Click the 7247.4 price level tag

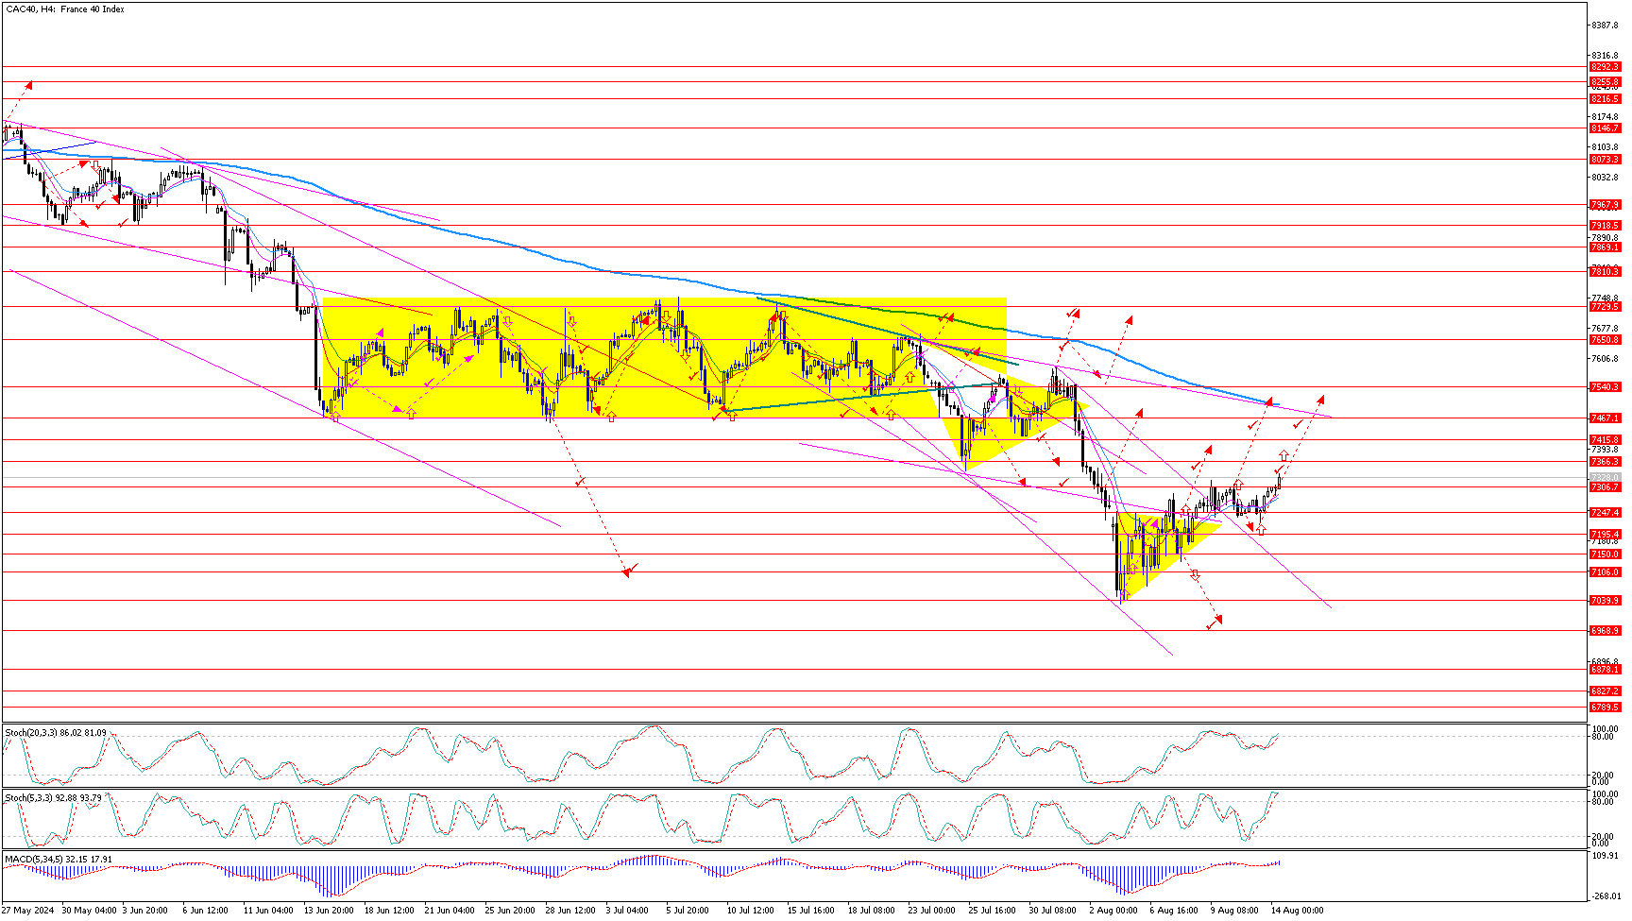[x=1605, y=512]
